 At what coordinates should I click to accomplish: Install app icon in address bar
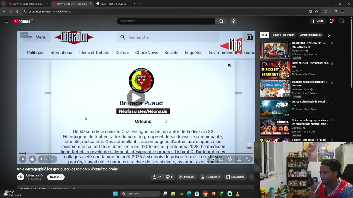coord(311,12)
